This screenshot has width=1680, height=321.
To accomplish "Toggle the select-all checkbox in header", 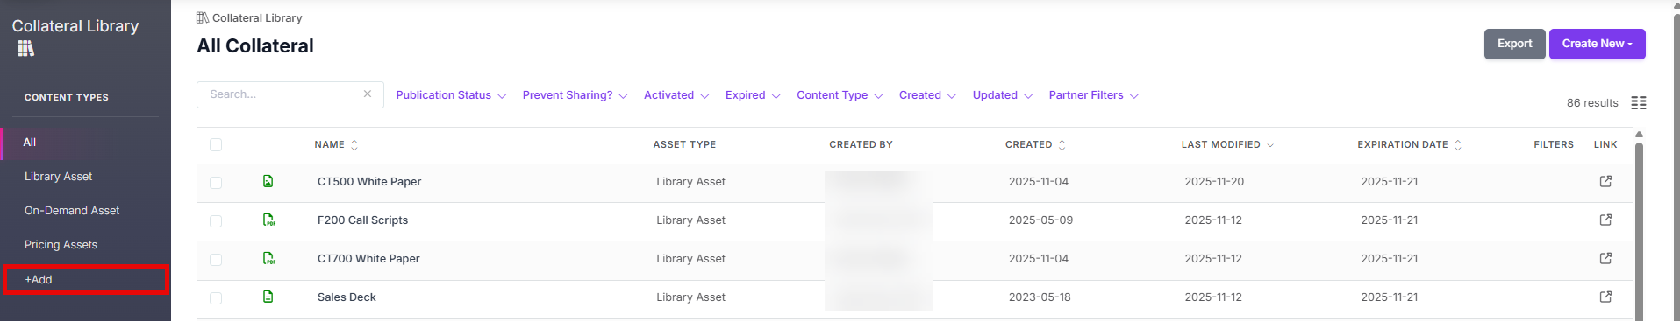I will [x=216, y=145].
